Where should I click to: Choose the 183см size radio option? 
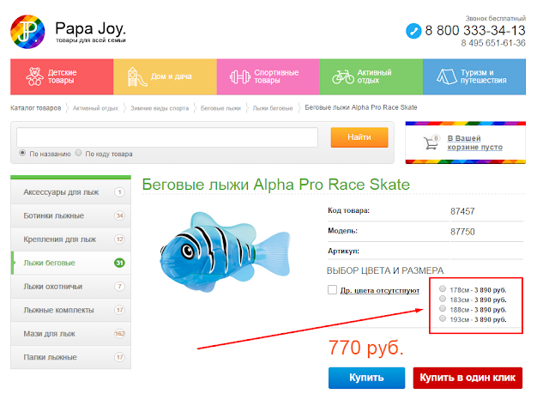(x=443, y=299)
